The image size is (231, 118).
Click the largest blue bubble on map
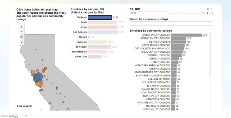click(39, 77)
